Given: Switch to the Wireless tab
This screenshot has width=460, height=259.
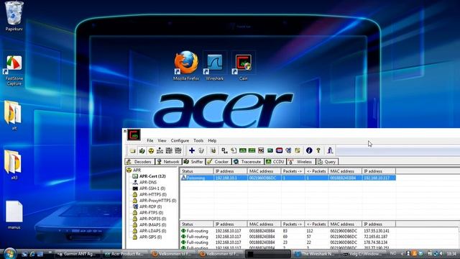Looking at the screenshot, I should (301, 162).
